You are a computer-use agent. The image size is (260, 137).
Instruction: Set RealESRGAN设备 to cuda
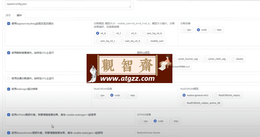tap(115, 95)
